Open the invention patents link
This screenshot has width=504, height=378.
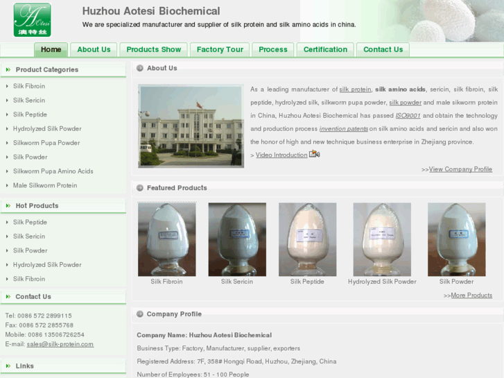(344, 129)
